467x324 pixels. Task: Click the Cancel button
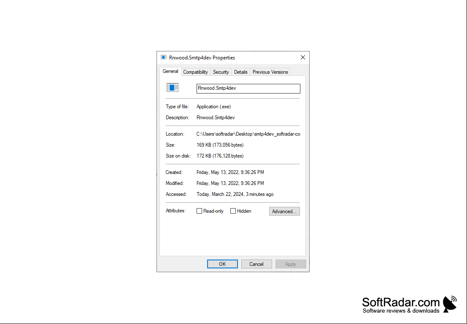(256, 264)
